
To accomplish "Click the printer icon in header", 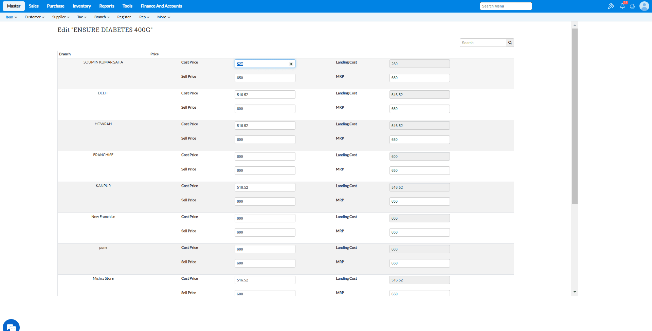I will [x=632, y=6].
